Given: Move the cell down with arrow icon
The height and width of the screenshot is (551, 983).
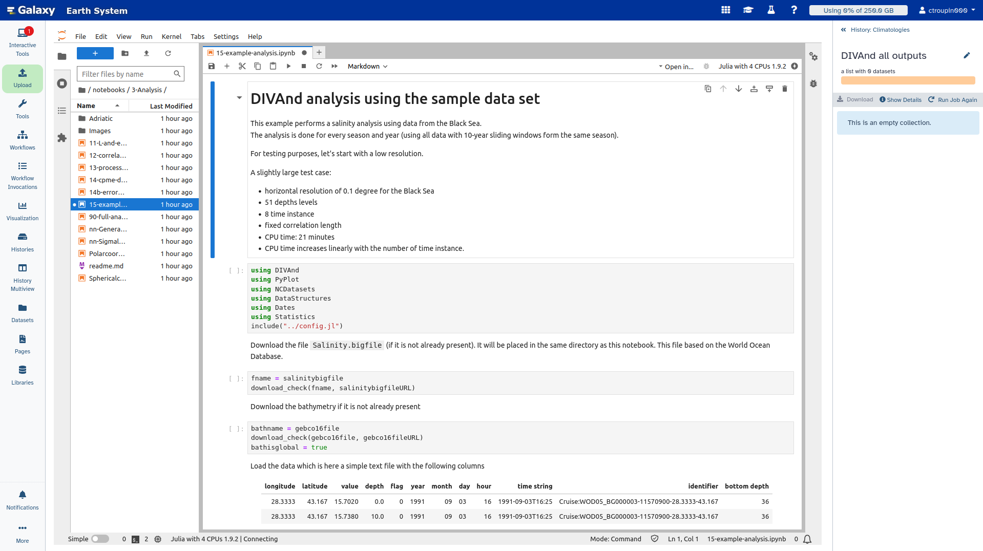Looking at the screenshot, I should 738,89.
